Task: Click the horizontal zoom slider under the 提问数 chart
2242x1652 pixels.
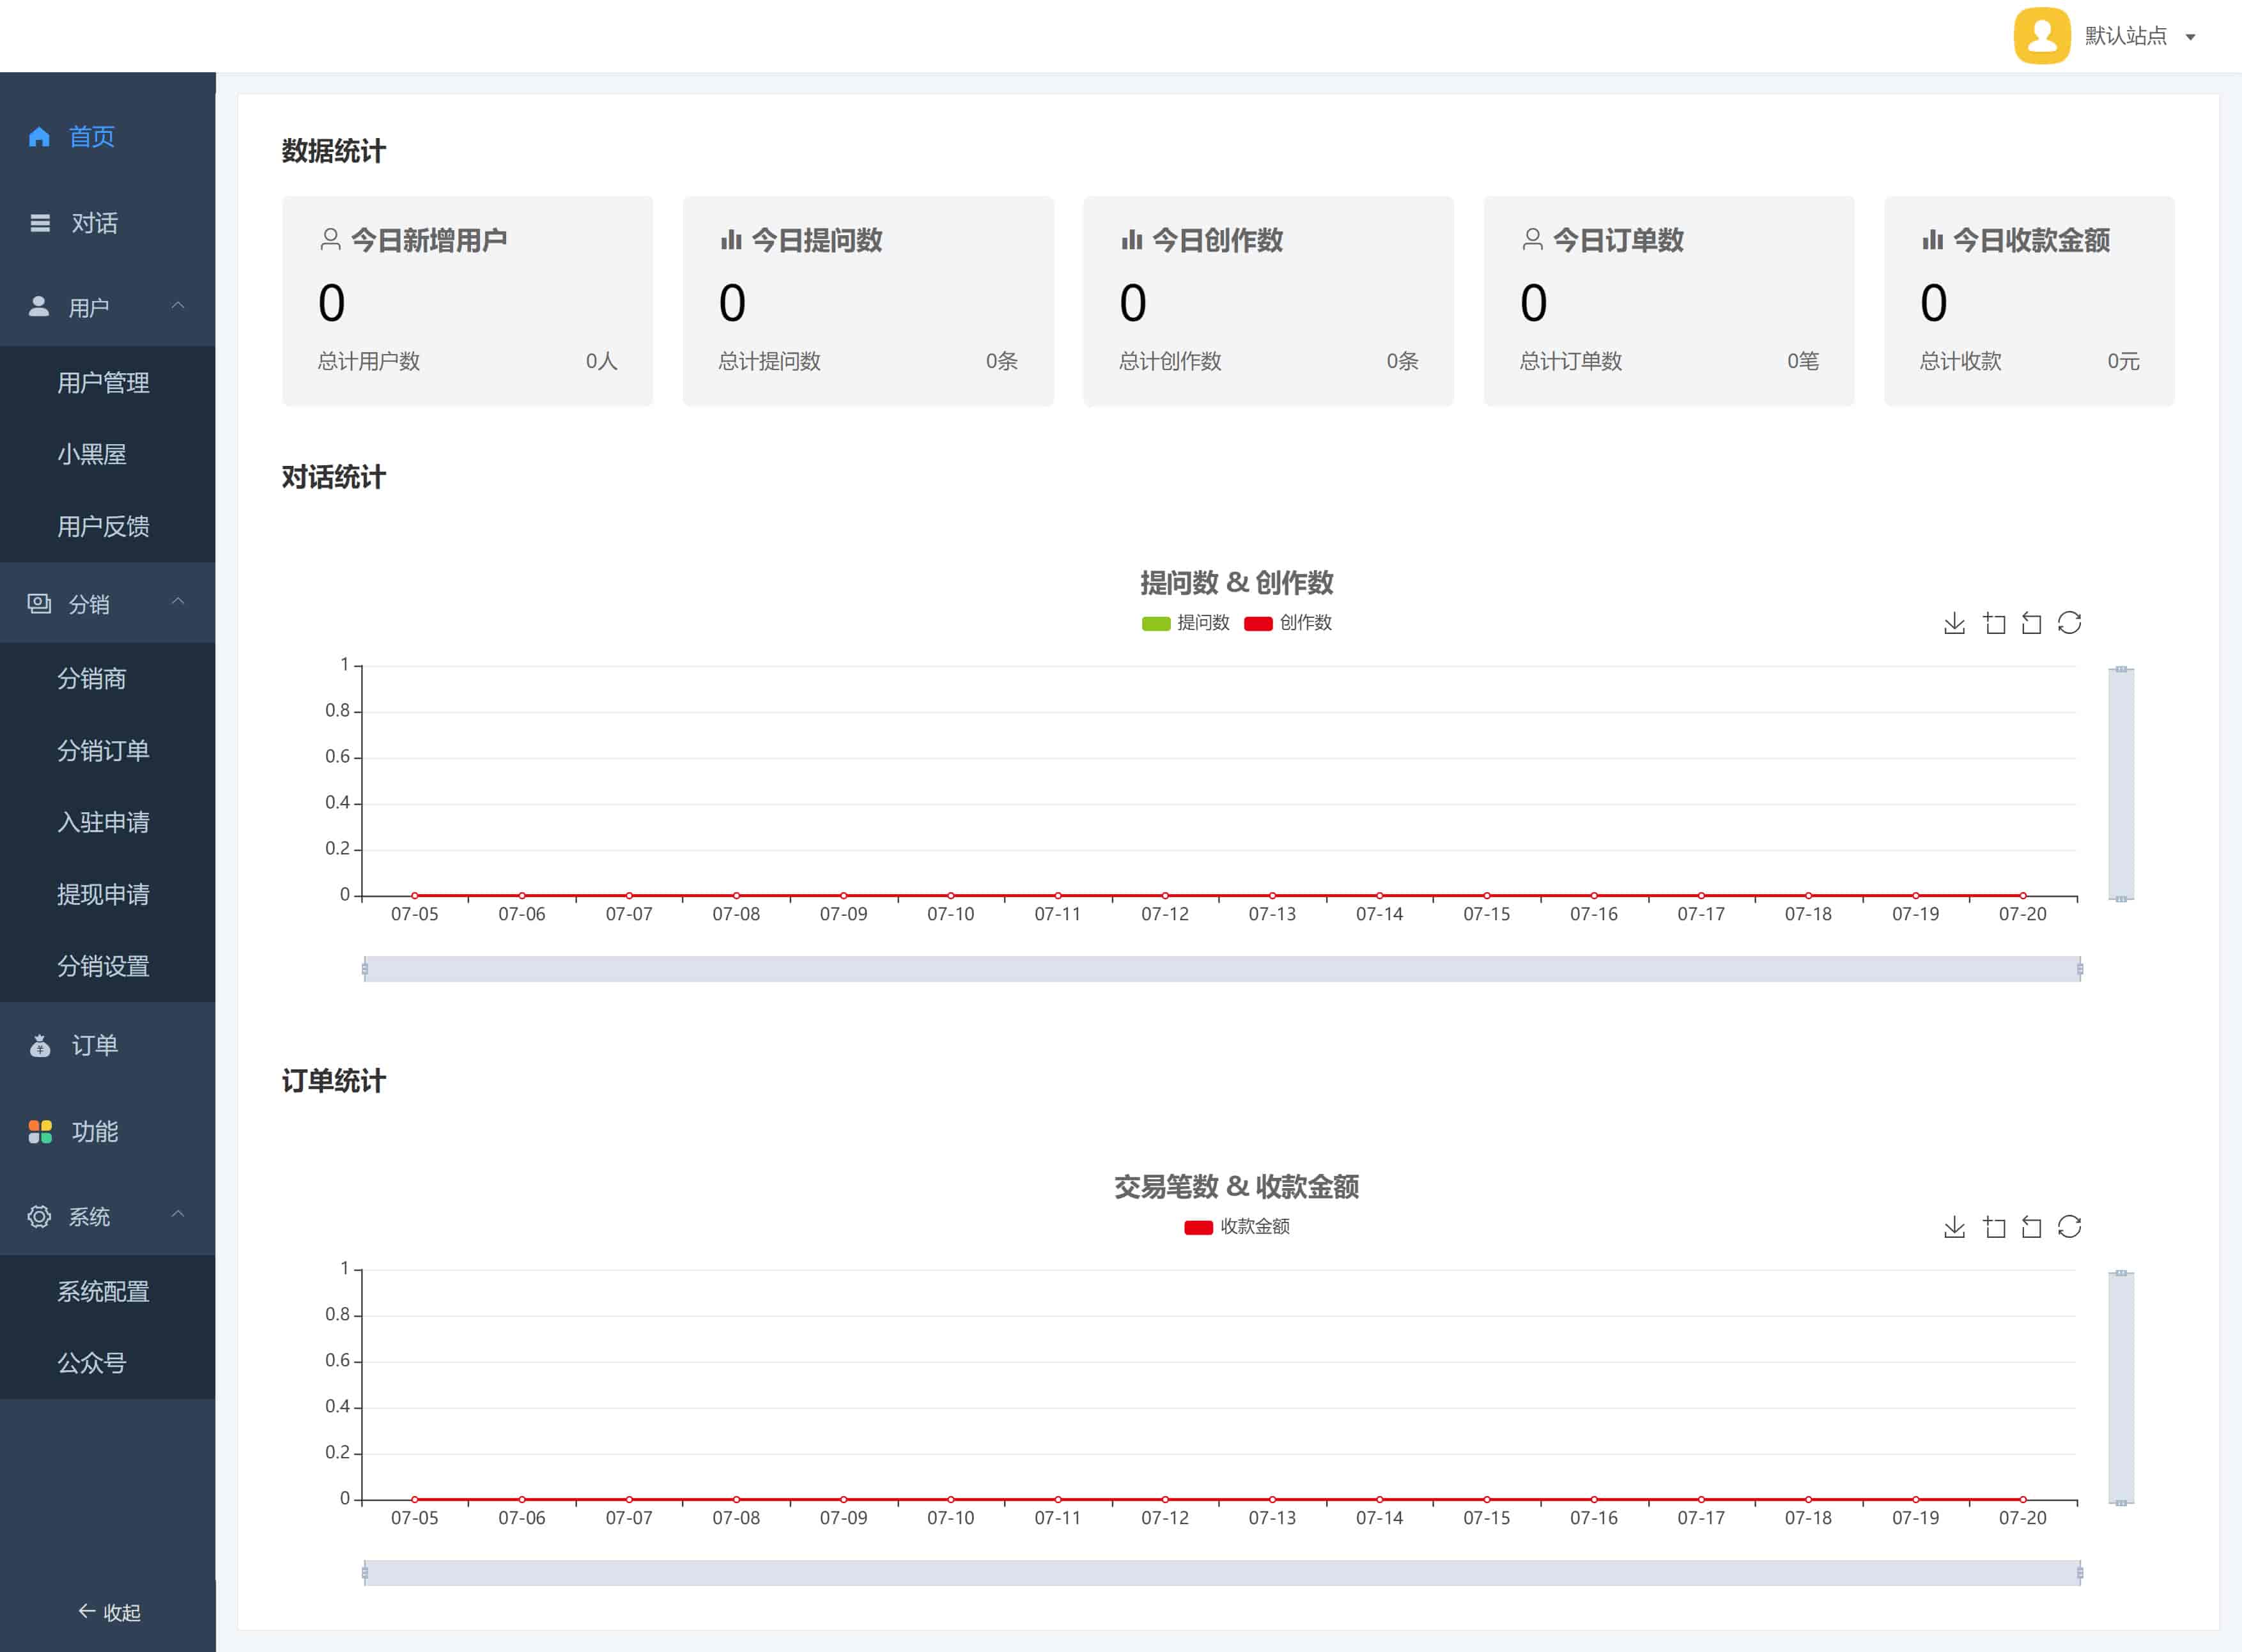Action: click(1221, 969)
